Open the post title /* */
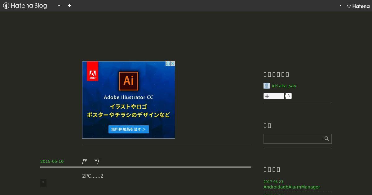 [91, 161]
